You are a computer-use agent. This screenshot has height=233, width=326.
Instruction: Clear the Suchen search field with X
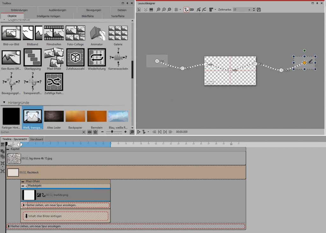(84, 132)
